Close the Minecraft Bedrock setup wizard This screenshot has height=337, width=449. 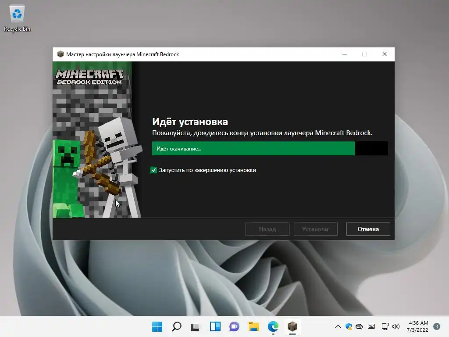[385, 54]
